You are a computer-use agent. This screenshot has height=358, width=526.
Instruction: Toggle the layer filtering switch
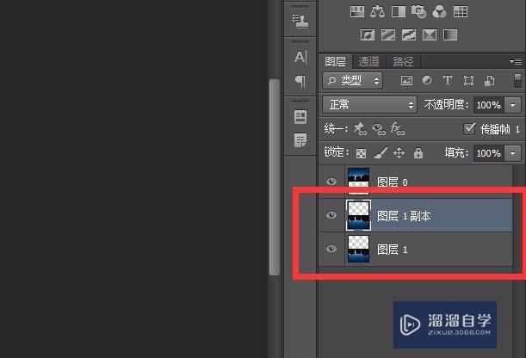click(517, 81)
